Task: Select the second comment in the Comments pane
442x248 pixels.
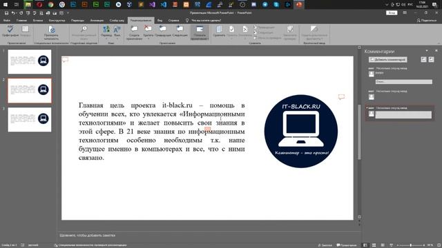Action: click(x=400, y=95)
